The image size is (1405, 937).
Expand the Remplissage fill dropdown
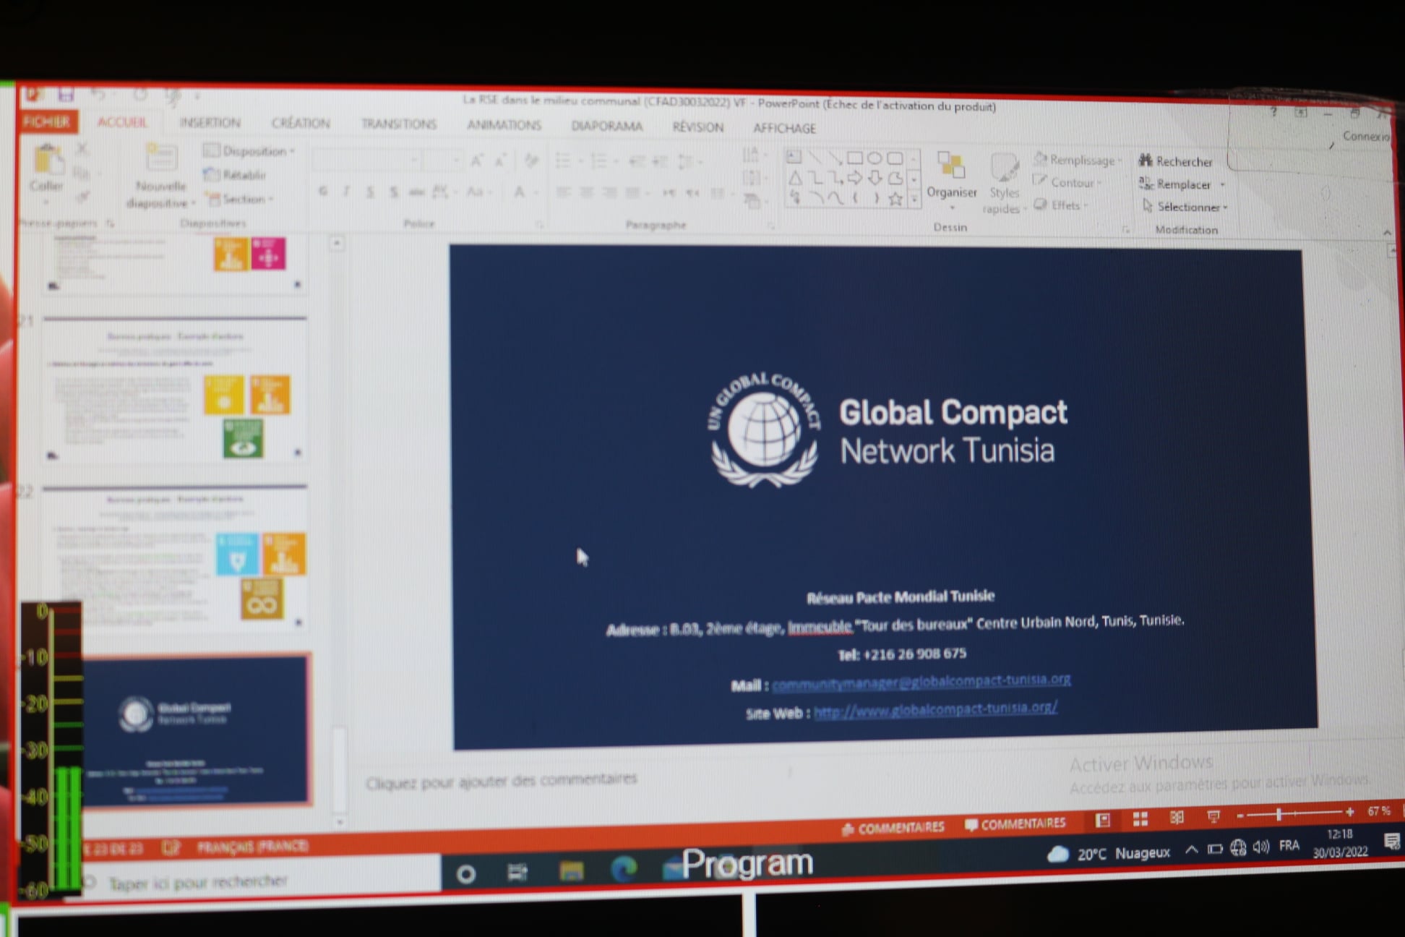click(x=1078, y=159)
